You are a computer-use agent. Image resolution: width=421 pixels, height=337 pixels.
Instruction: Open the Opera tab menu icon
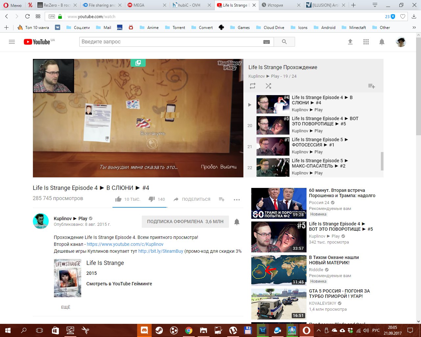[x=375, y=5]
